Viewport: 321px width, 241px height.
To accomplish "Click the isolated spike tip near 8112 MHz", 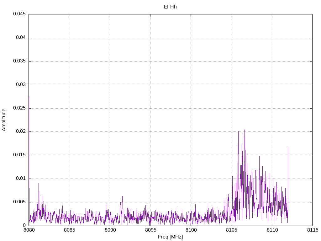I will pyautogui.click(x=288, y=147).
